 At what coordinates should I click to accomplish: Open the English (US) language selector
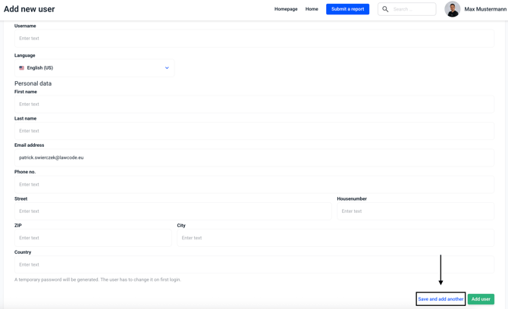coord(94,68)
